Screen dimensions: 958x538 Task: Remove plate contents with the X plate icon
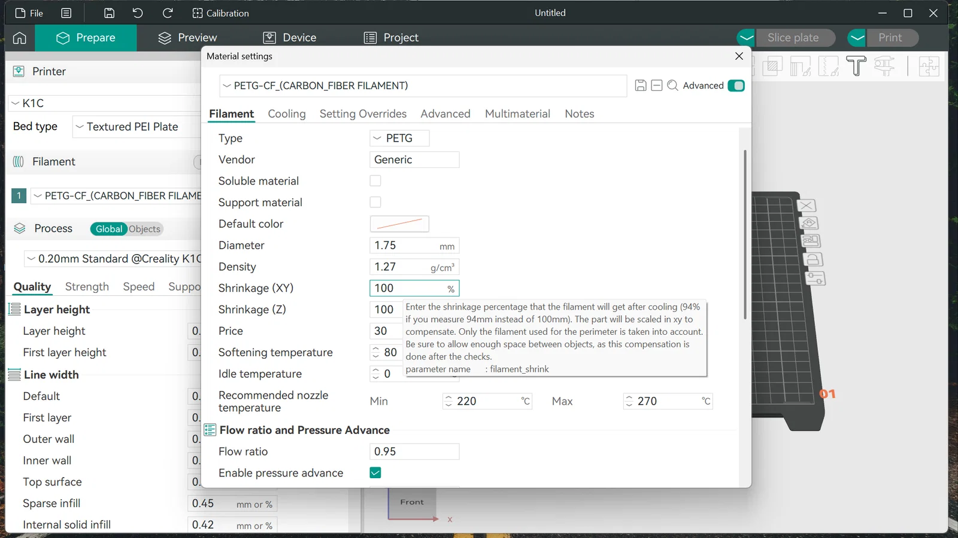pos(807,206)
